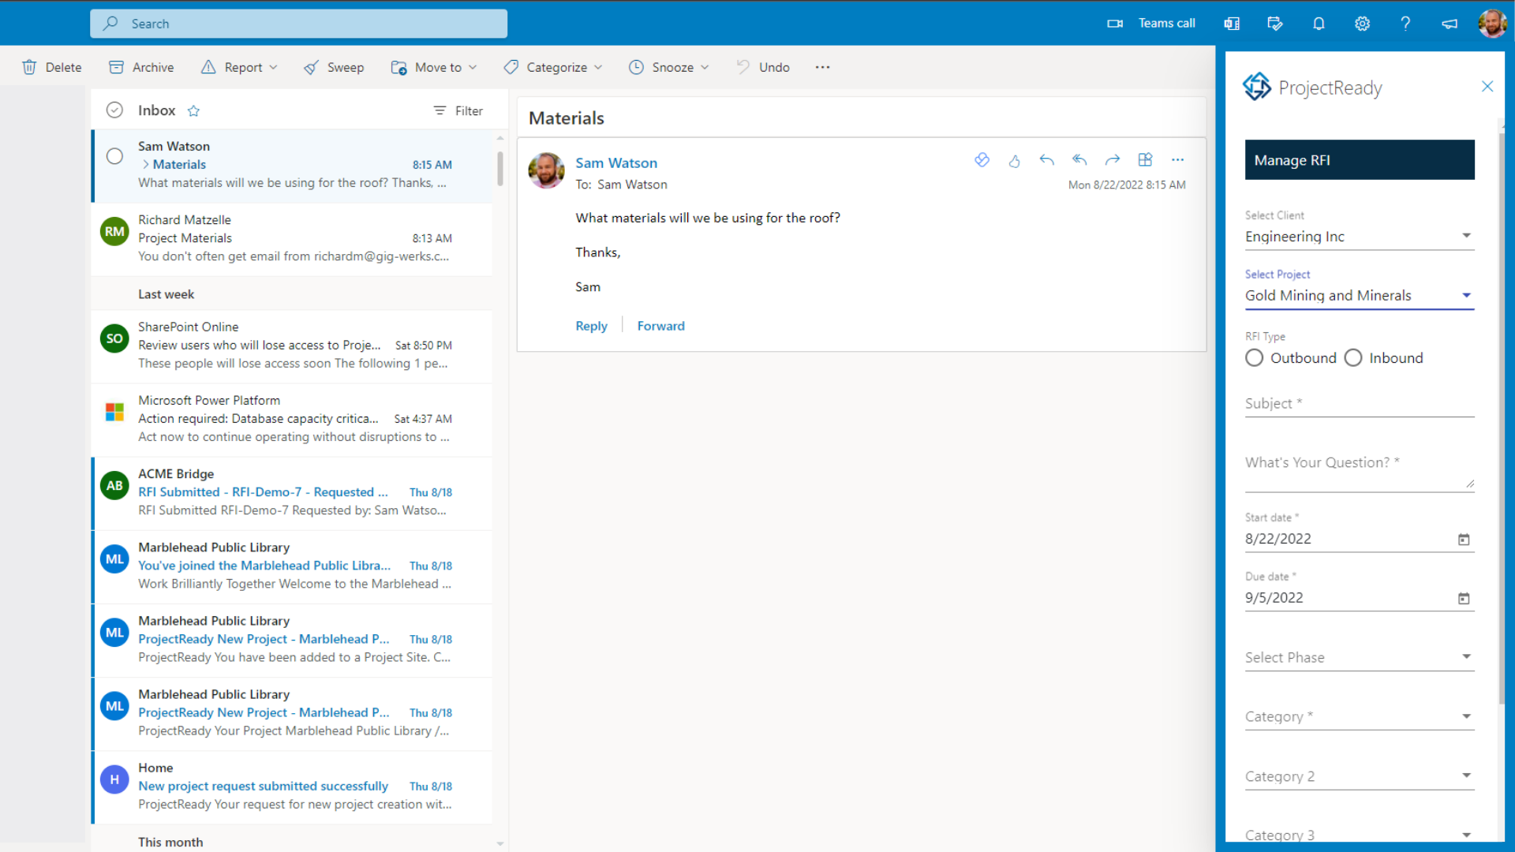This screenshot has height=852, width=1515.
Task: Forward the message using the forward arrow icon
Action: [x=1113, y=159]
